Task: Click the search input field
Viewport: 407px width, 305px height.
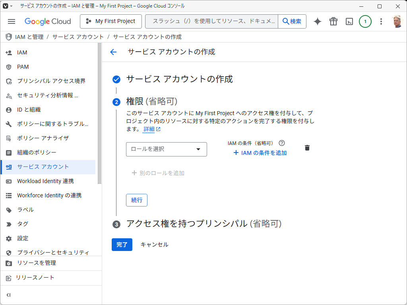Action: (211, 21)
